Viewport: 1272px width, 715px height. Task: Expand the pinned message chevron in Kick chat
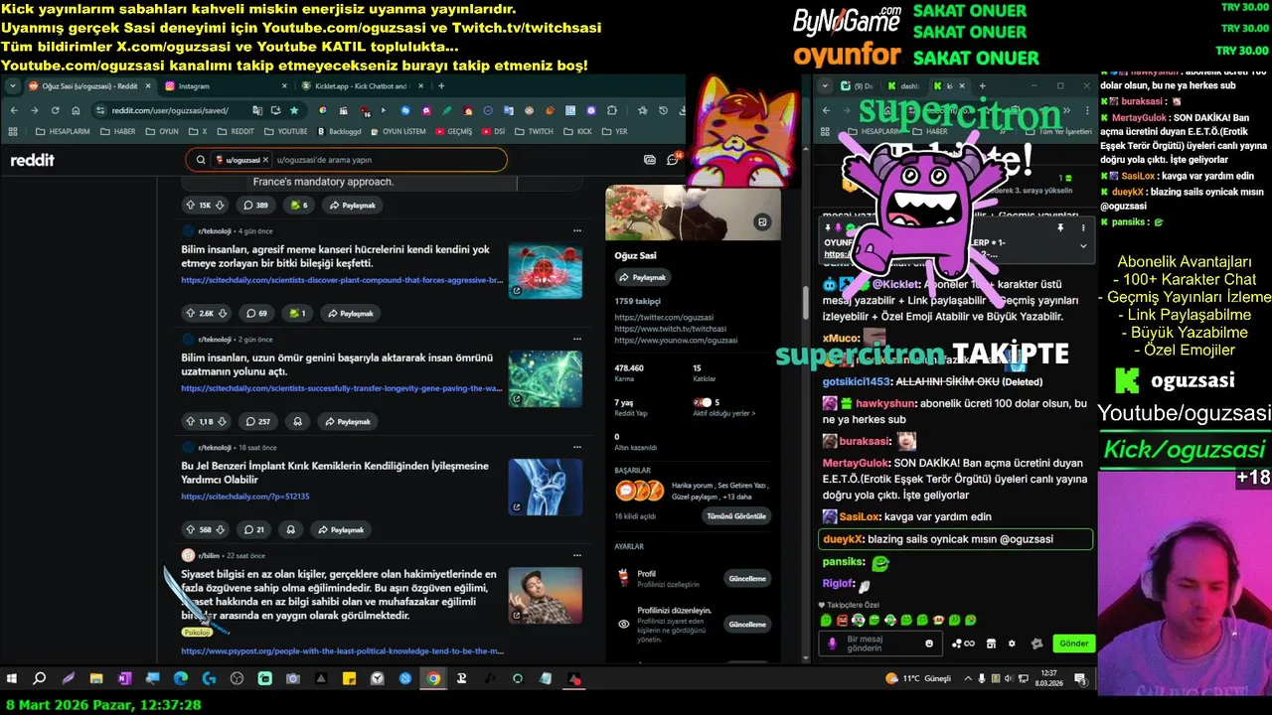[1083, 245]
